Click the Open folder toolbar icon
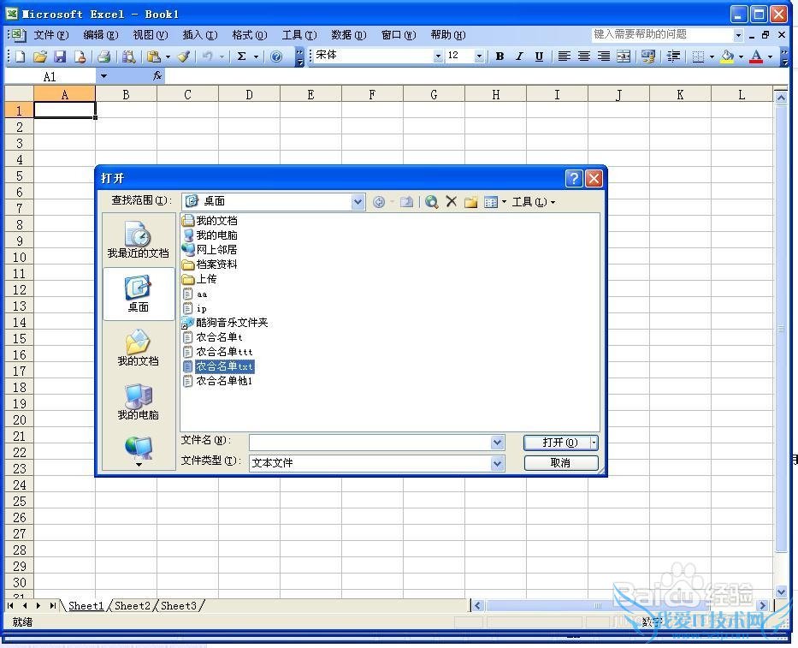This screenshot has width=798, height=648. (x=39, y=56)
